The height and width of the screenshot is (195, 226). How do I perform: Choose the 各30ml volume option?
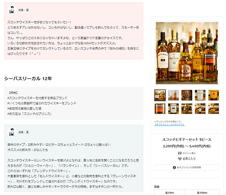pos(170,193)
